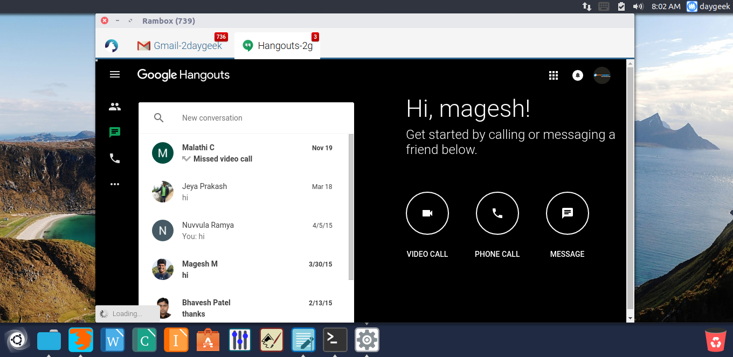The width and height of the screenshot is (733, 357).
Task: Click the conversation list scrollbar
Action: pos(351,207)
